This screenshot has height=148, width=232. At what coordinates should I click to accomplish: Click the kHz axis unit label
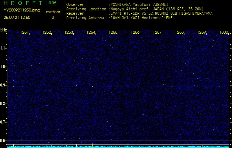pyautogui.click(x=3, y=30)
